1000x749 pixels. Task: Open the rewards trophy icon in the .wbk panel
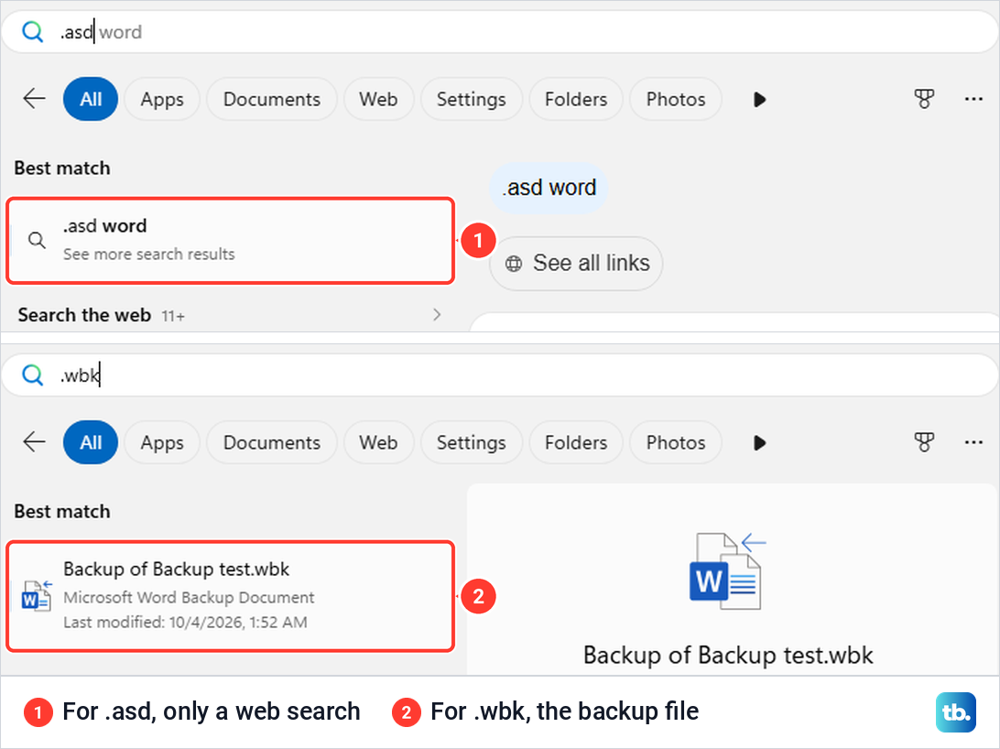(924, 441)
